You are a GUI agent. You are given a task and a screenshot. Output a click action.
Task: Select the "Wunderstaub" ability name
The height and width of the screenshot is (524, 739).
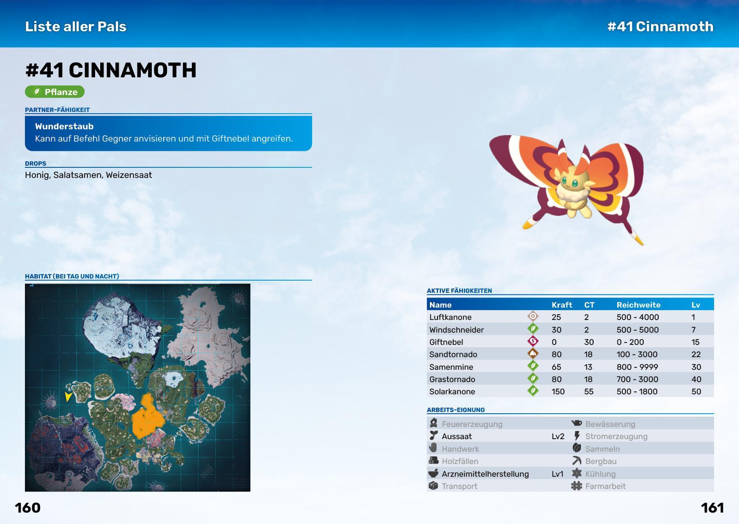[x=64, y=126]
